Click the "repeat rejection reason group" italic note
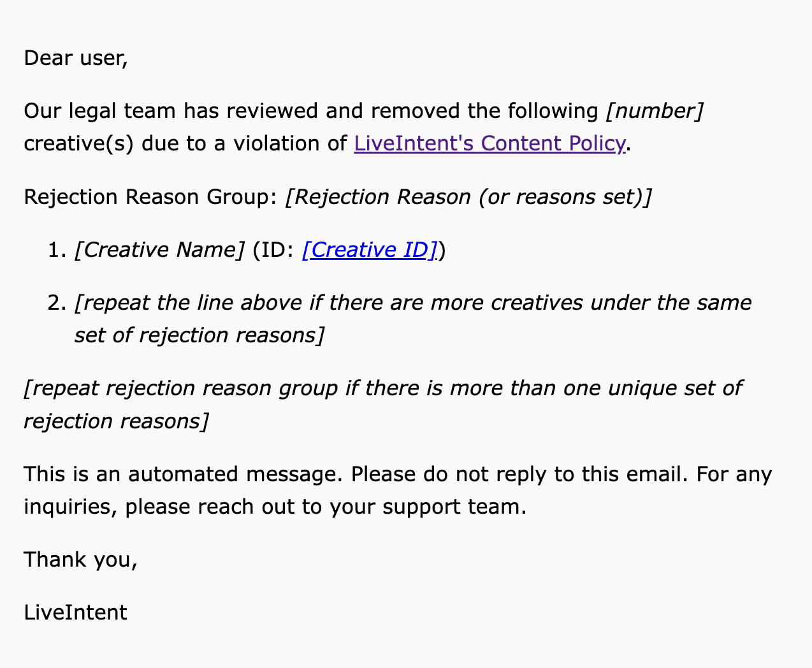Image resolution: width=812 pixels, height=668 pixels. pos(382,388)
